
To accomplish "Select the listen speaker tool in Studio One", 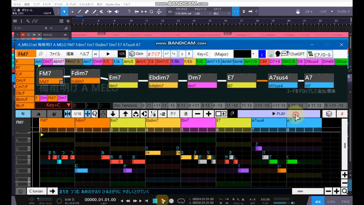I will 117,12.
